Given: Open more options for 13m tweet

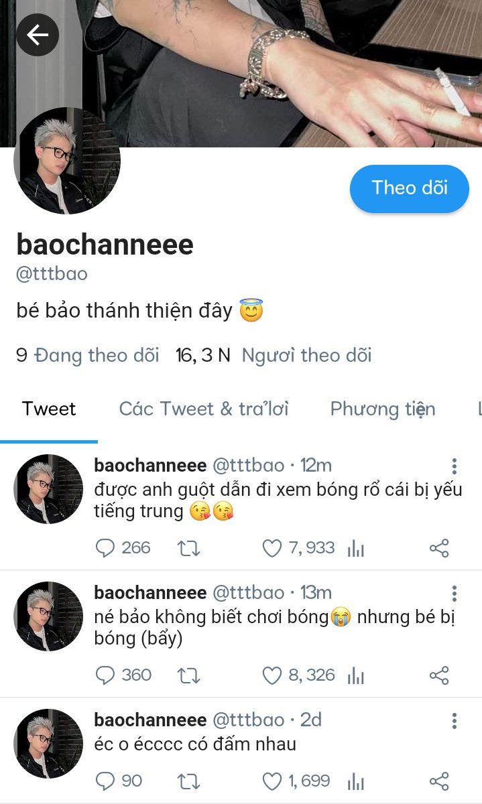Looking at the screenshot, I should (455, 594).
